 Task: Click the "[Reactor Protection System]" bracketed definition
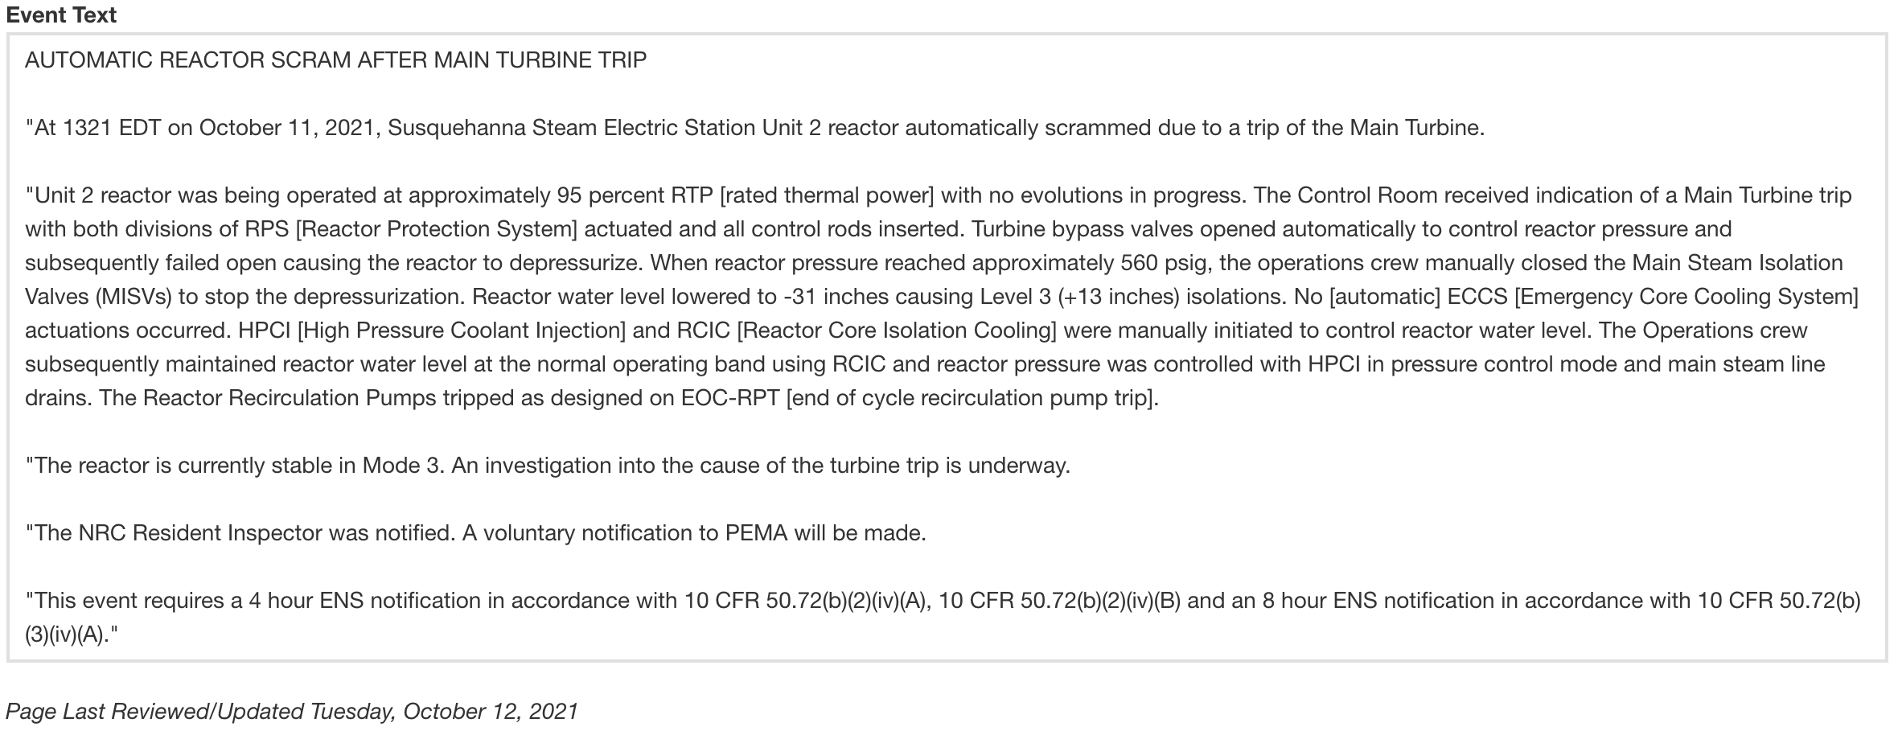437,229
